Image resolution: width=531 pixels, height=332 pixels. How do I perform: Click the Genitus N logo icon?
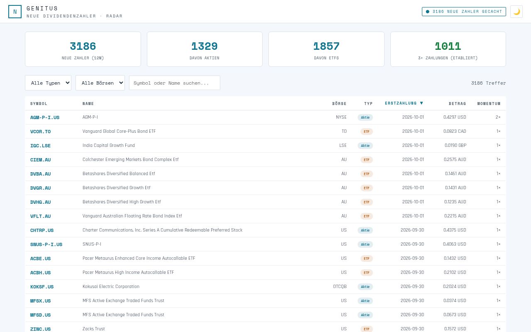coord(15,12)
